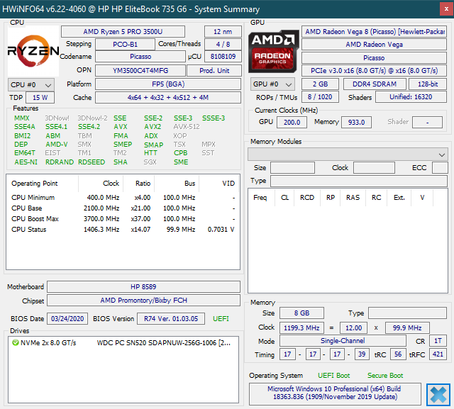Select the YM3500C4T4MFG OPN field
Screen dimensions: 454x409
point(140,71)
